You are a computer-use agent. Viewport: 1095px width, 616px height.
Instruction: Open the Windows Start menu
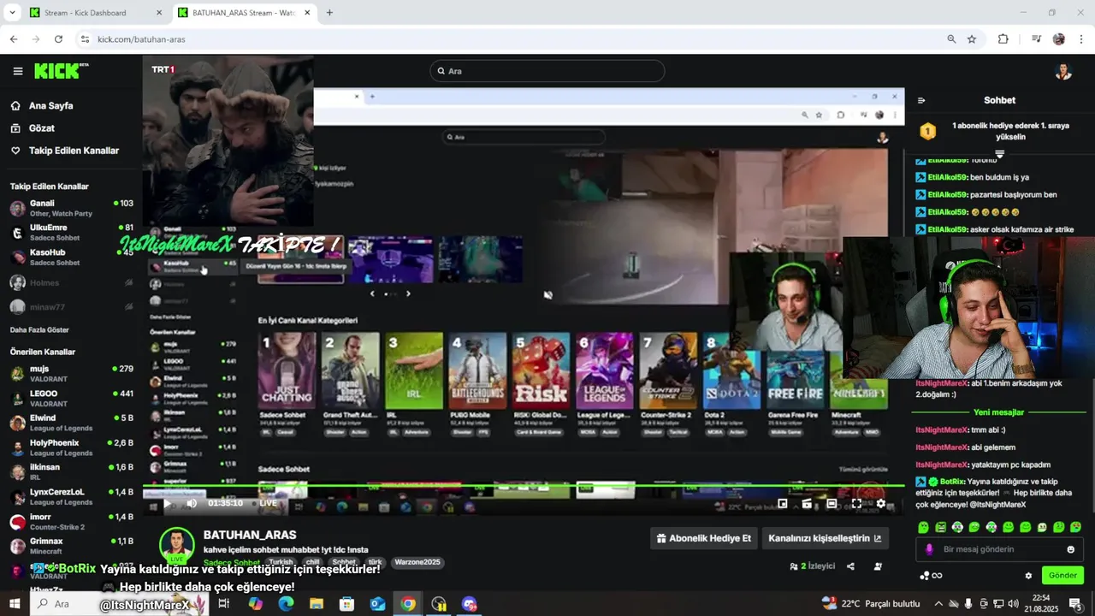pos(15,604)
